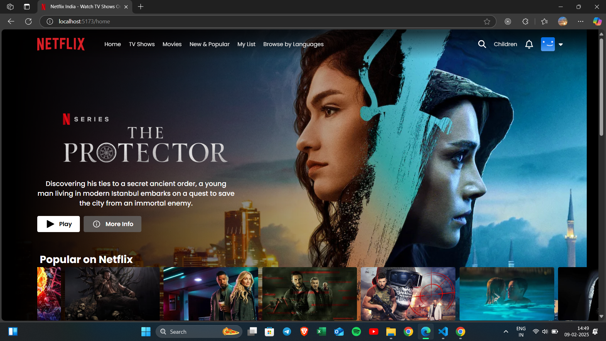Screen dimensions: 606x341
Task: Click the browser back arrow
Action: [x=11, y=21]
